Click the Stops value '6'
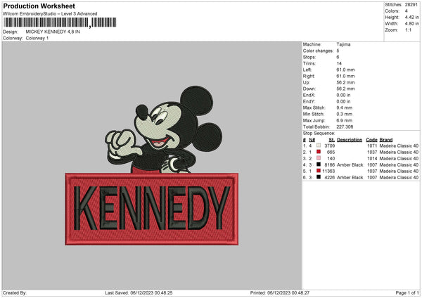Viewport: 422px width, 298px height. [x=338, y=57]
